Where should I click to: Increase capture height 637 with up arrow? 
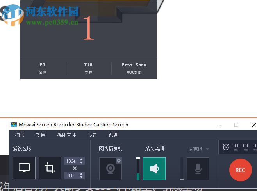tap(81, 174)
